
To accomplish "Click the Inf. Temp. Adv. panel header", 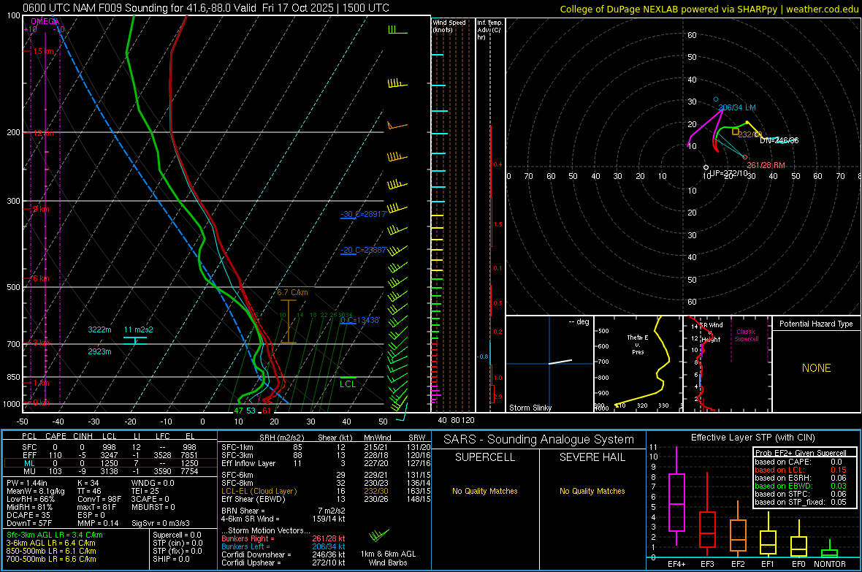I will (x=489, y=30).
